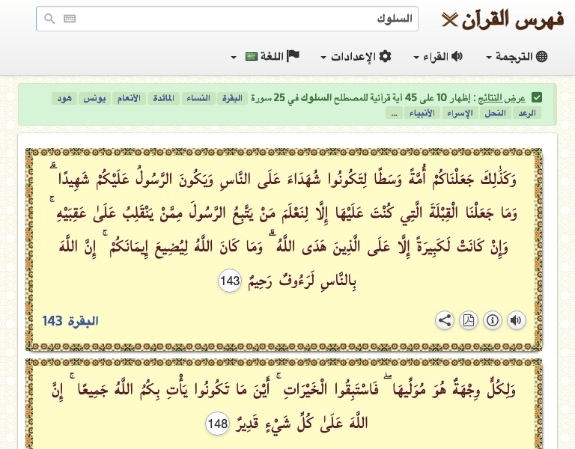This screenshot has height=449, width=575.
Task: Expand the الترجمة translation dropdown
Action: pyautogui.click(x=517, y=57)
